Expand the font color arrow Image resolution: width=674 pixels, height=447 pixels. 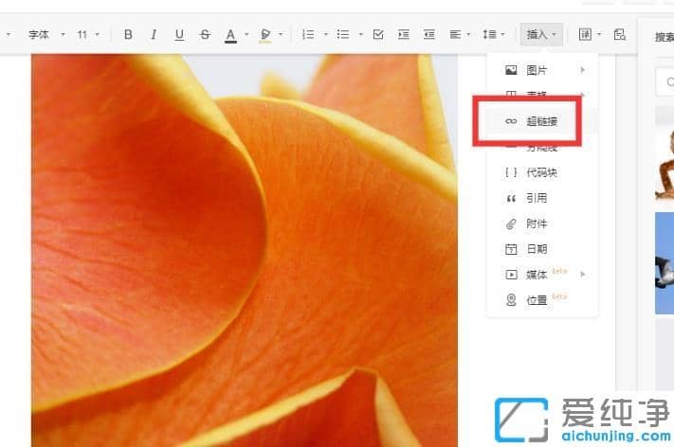pyautogui.click(x=246, y=34)
